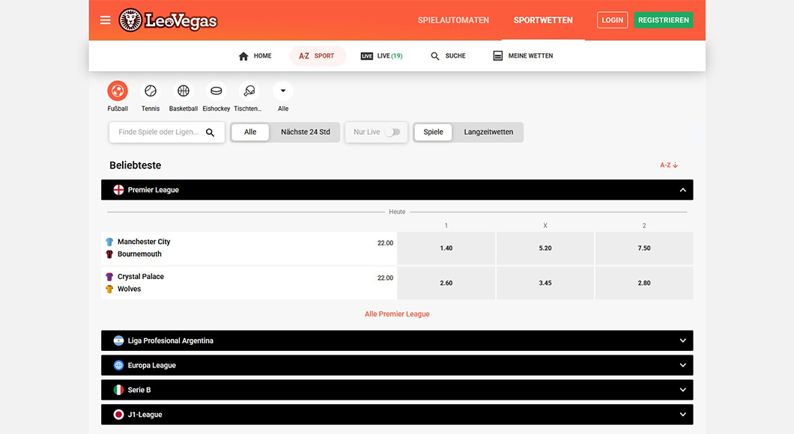Open the hamburger menu
The width and height of the screenshot is (794, 434).
tap(106, 20)
